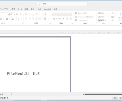Toggle middle vertical alignment

click(29, 14)
